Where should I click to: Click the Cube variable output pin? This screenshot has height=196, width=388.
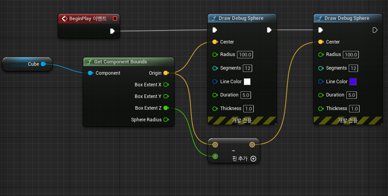tap(44, 64)
